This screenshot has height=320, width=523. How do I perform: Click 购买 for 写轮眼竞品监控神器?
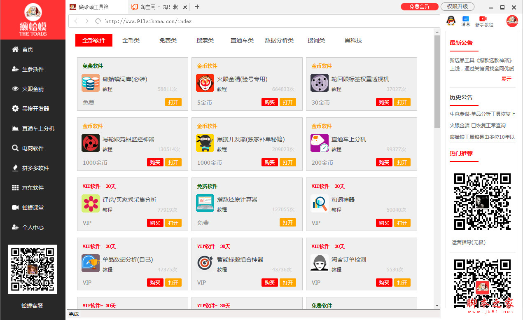pos(155,162)
